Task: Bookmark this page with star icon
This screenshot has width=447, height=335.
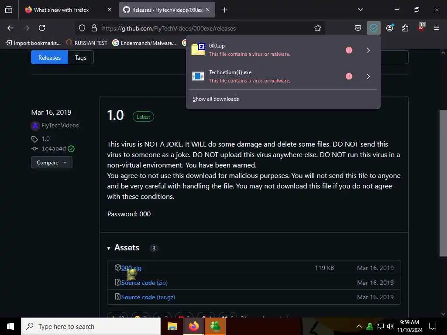Action: (318, 28)
